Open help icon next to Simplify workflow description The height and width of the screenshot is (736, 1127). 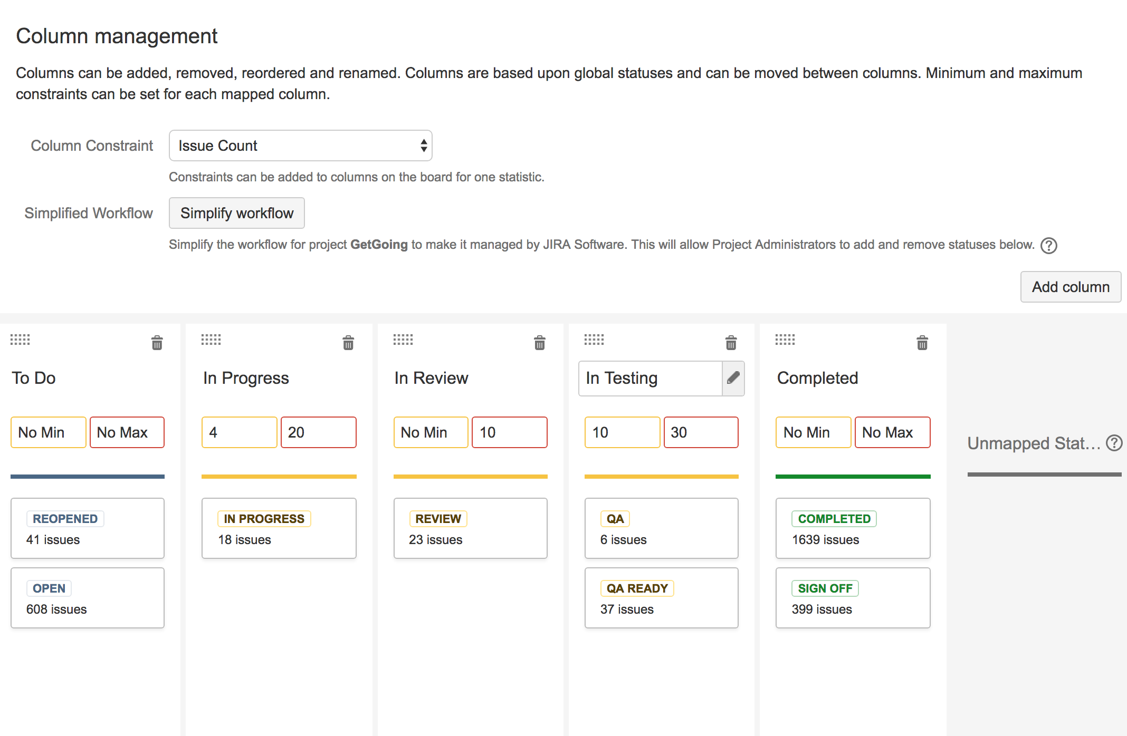1049,246
